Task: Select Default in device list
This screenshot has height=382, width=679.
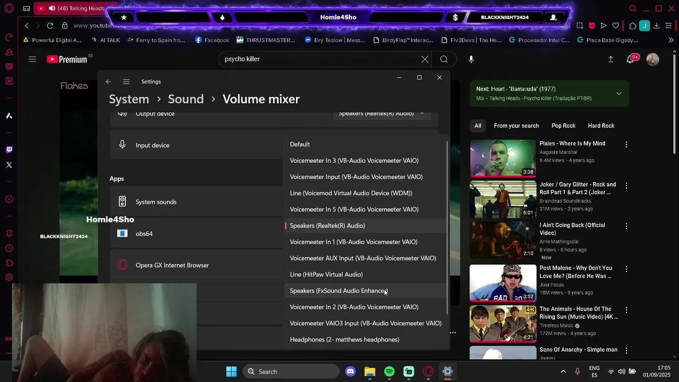Action: point(365,144)
